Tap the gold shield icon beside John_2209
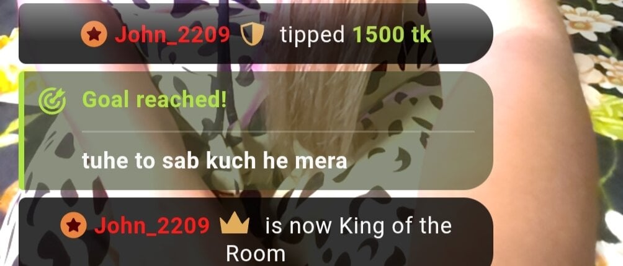 253,34
